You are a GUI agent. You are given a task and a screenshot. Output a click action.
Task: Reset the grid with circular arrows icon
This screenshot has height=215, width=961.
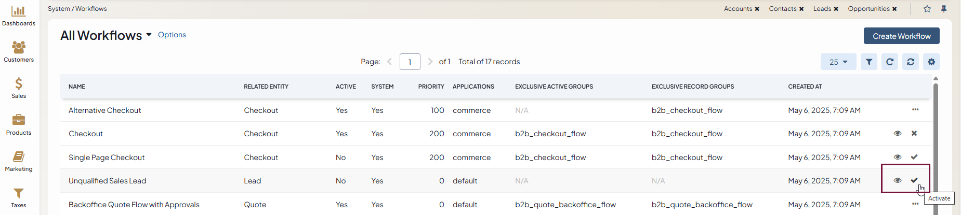point(911,62)
